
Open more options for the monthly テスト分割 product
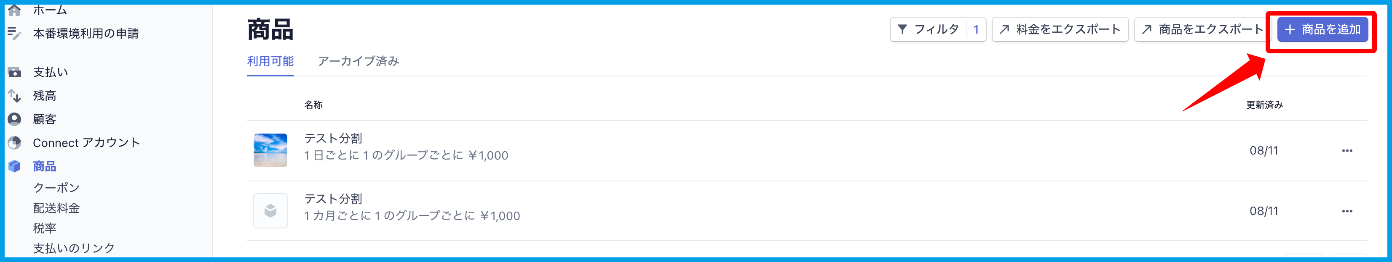pyautogui.click(x=1346, y=211)
